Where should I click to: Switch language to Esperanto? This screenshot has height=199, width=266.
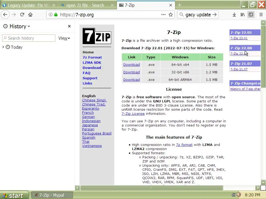[91, 109]
